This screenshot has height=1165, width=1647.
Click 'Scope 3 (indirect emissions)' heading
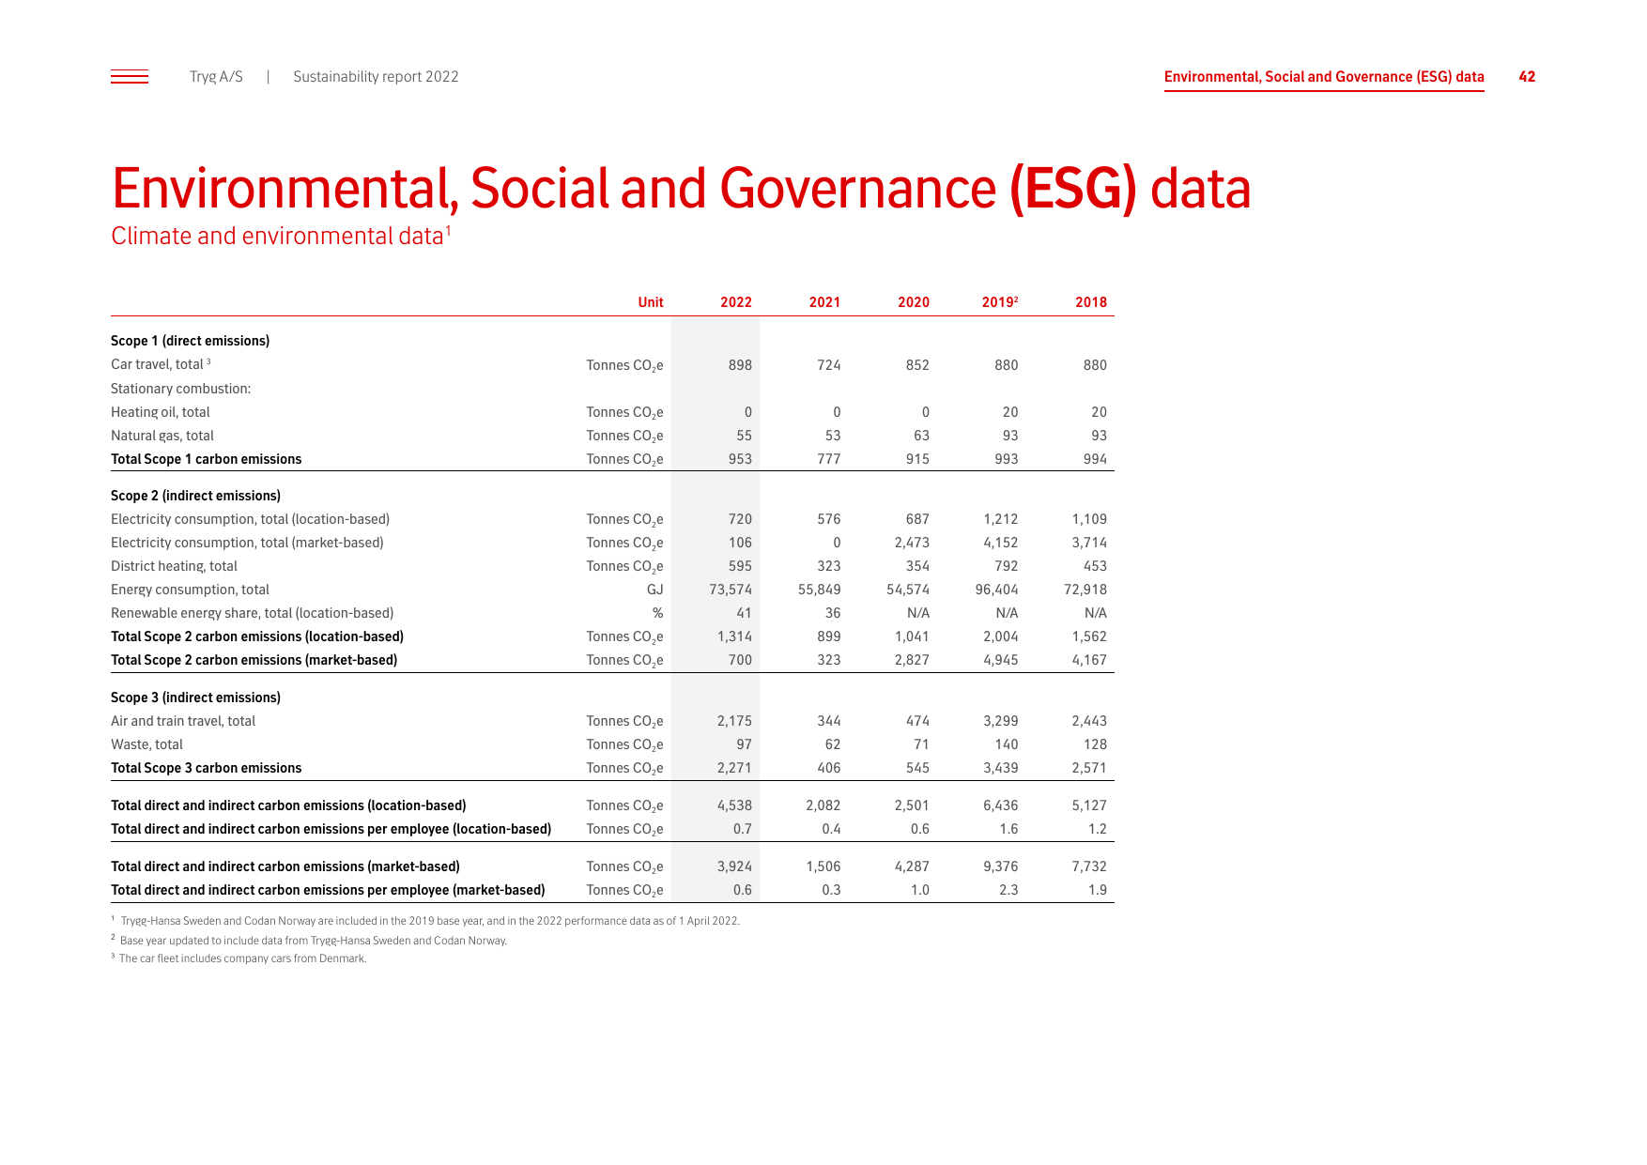[195, 697]
